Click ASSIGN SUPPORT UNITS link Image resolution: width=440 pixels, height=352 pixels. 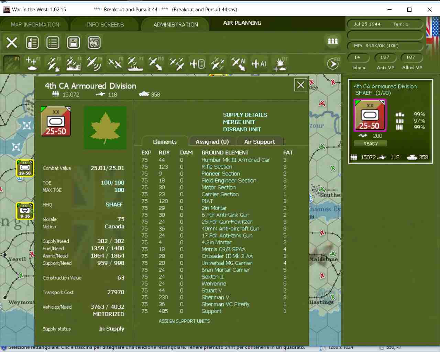tap(184, 321)
